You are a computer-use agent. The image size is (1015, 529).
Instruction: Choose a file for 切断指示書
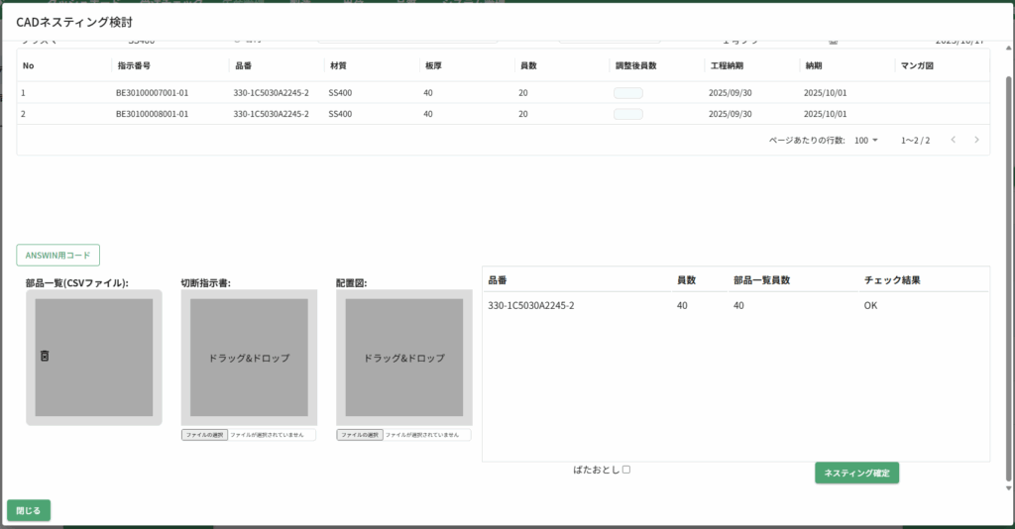pyautogui.click(x=204, y=435)
